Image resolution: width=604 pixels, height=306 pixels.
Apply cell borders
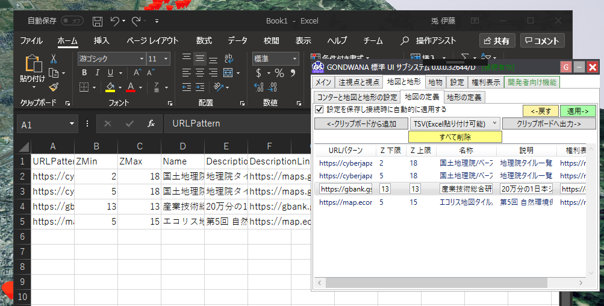[x=84, y=87]
